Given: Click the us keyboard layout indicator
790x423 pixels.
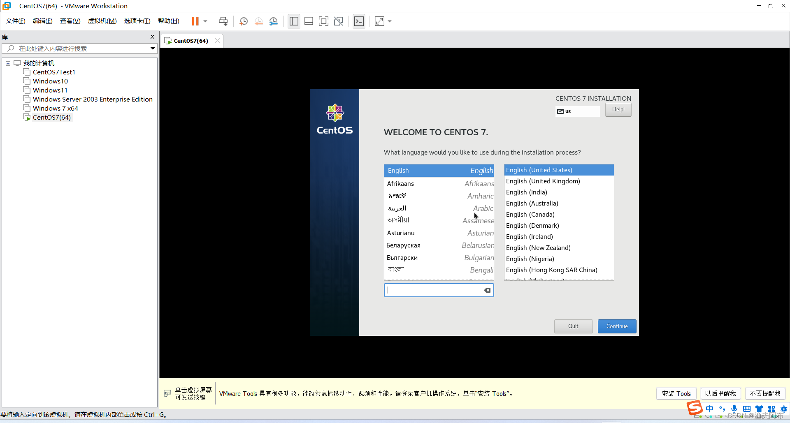Looking at the screenshot, I should [577, 111].
